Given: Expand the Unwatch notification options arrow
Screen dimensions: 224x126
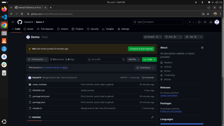Looking at the screenshot, I should tap(160, 37).
